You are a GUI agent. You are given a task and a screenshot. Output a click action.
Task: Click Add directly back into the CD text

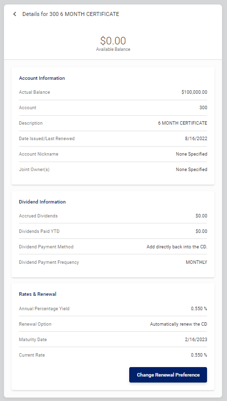pyautogui.click(x=177, y=247)
